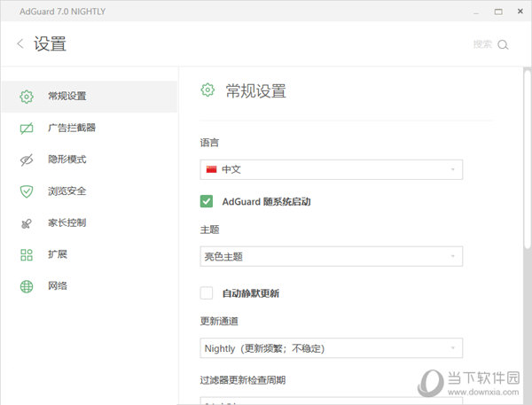Click the 过滤器更新检查周期 label
532x405 pixels.
pyautogui.click(x=243, y=380)
